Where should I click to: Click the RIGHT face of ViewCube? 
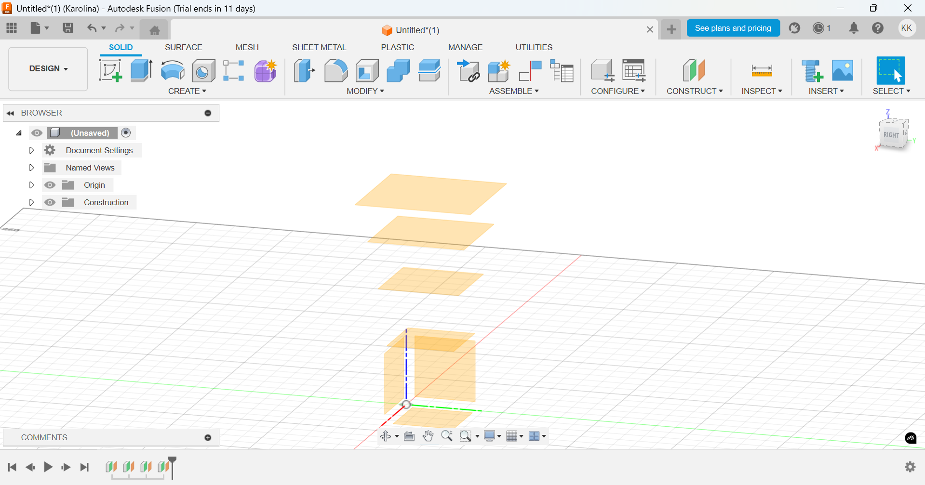[891, 135]
